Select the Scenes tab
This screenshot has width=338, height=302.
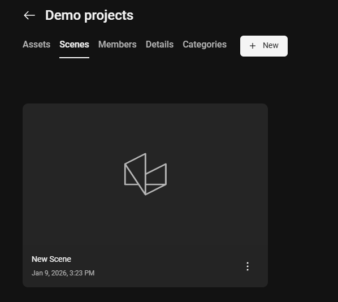(x=74, y=45)
